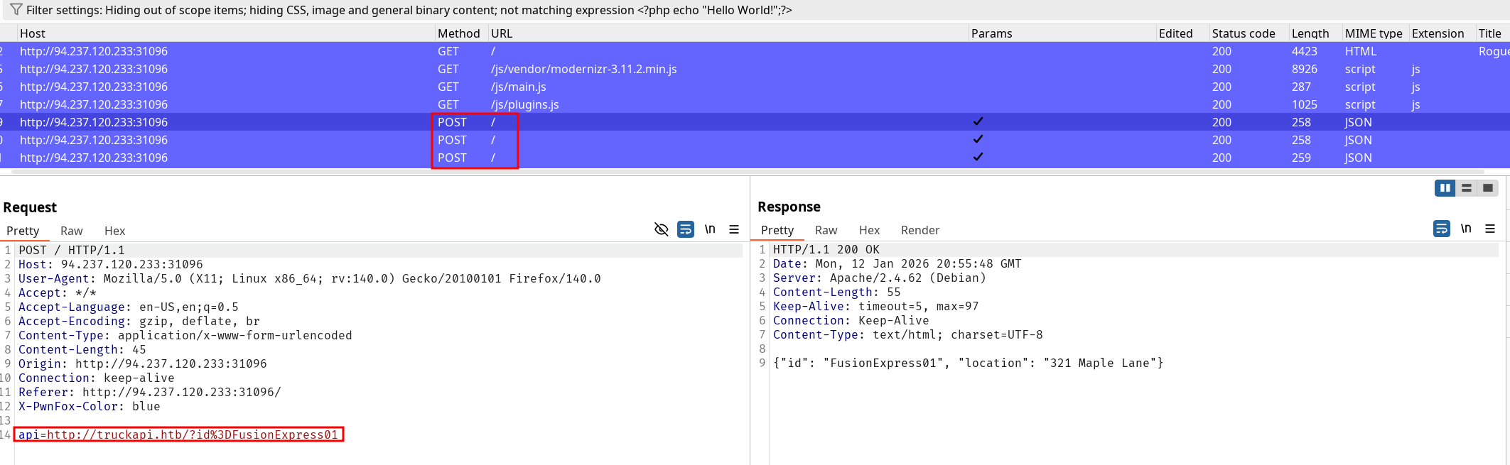Viewport: 1510px width, 465px height.
Task: Switch to combined tabbed layout icon
Action: [1487, 188]
